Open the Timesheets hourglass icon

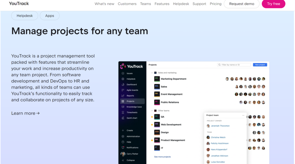tap(123, 112)
